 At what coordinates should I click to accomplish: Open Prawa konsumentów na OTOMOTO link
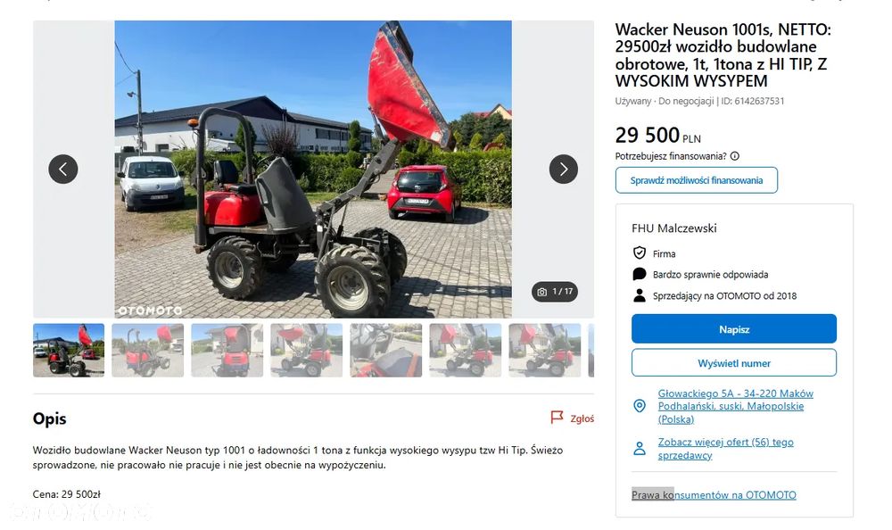click(x=714, y=494)
